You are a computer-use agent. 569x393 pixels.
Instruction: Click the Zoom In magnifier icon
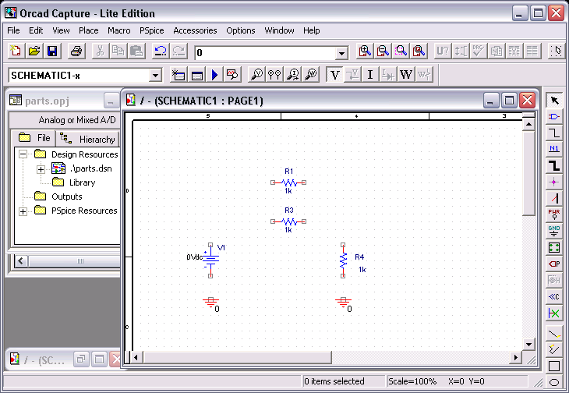pyautogui.click(x=365, y=51)
